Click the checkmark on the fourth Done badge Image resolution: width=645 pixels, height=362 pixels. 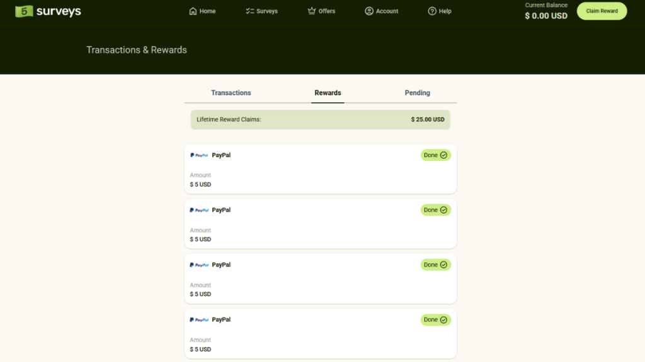point(443,320)
